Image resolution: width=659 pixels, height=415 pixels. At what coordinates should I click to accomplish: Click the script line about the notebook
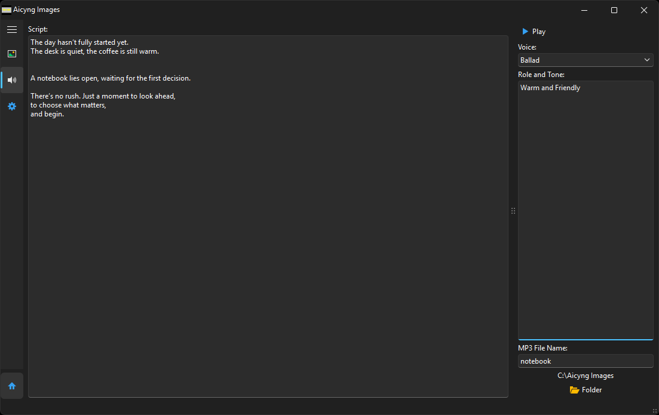(111, 78)
